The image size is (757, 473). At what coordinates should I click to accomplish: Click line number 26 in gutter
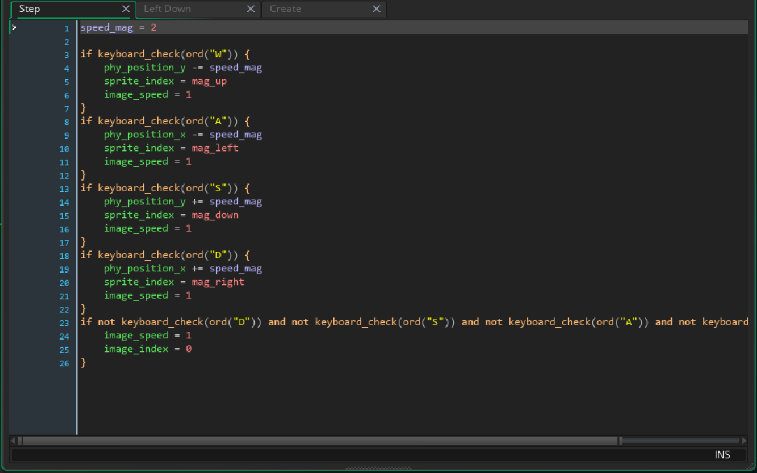pyautogui.click(x=64, y=363)
